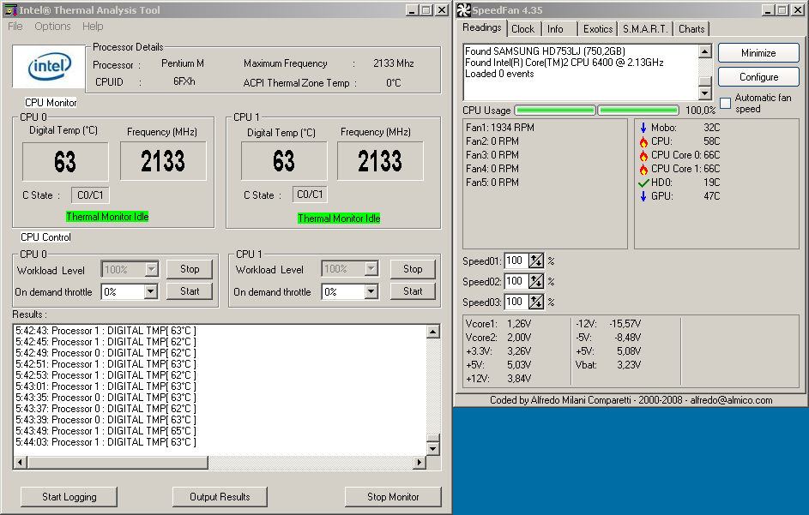Click the HD0 green checkmark icon
809x515 pixels.
(x=643, y=183)
